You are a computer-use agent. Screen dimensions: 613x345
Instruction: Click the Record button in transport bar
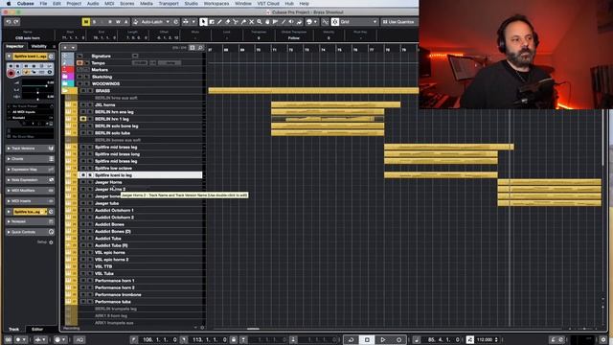click(398, 339)
